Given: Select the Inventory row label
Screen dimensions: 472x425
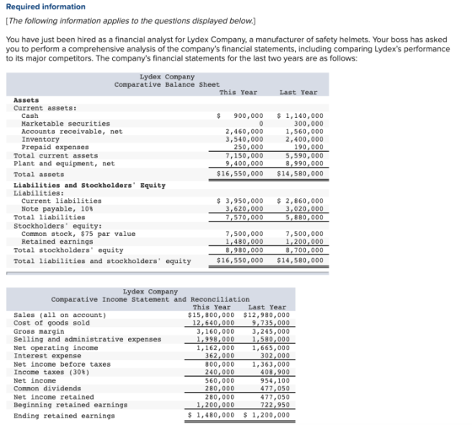Looking at the screenshot, I should (40, 139).
